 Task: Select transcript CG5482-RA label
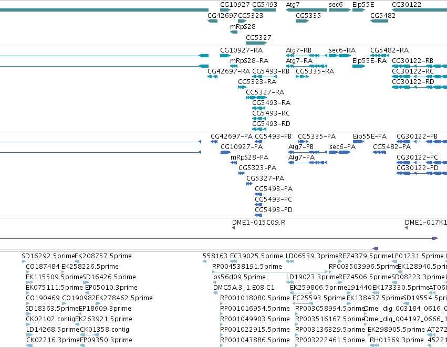(x=389, y=50)
